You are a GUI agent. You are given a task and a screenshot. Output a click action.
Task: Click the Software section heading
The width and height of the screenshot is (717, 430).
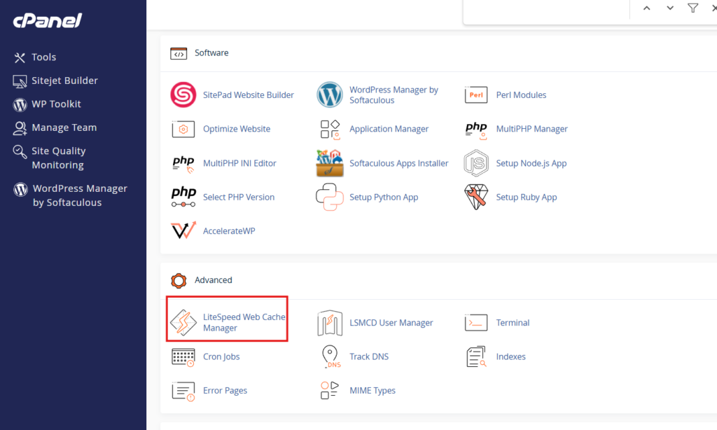(x=211, y=53)
